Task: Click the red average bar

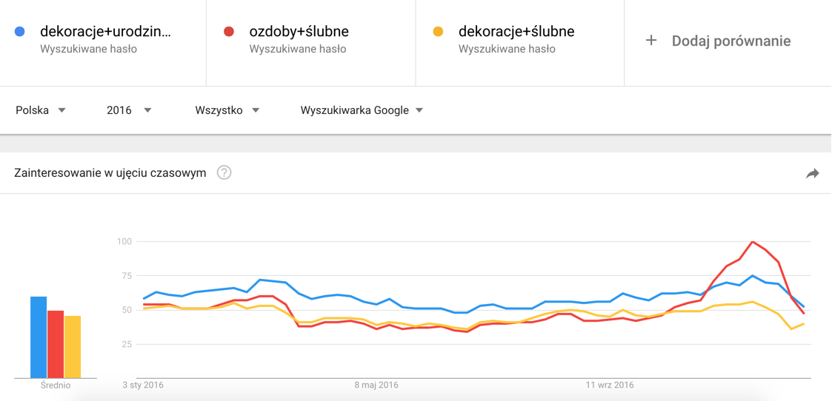Action: pyautogui.click(x=56, y=344)
